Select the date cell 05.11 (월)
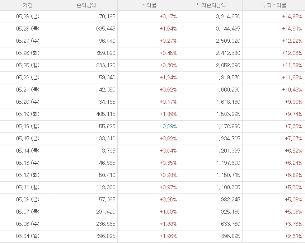 (28, 187)
